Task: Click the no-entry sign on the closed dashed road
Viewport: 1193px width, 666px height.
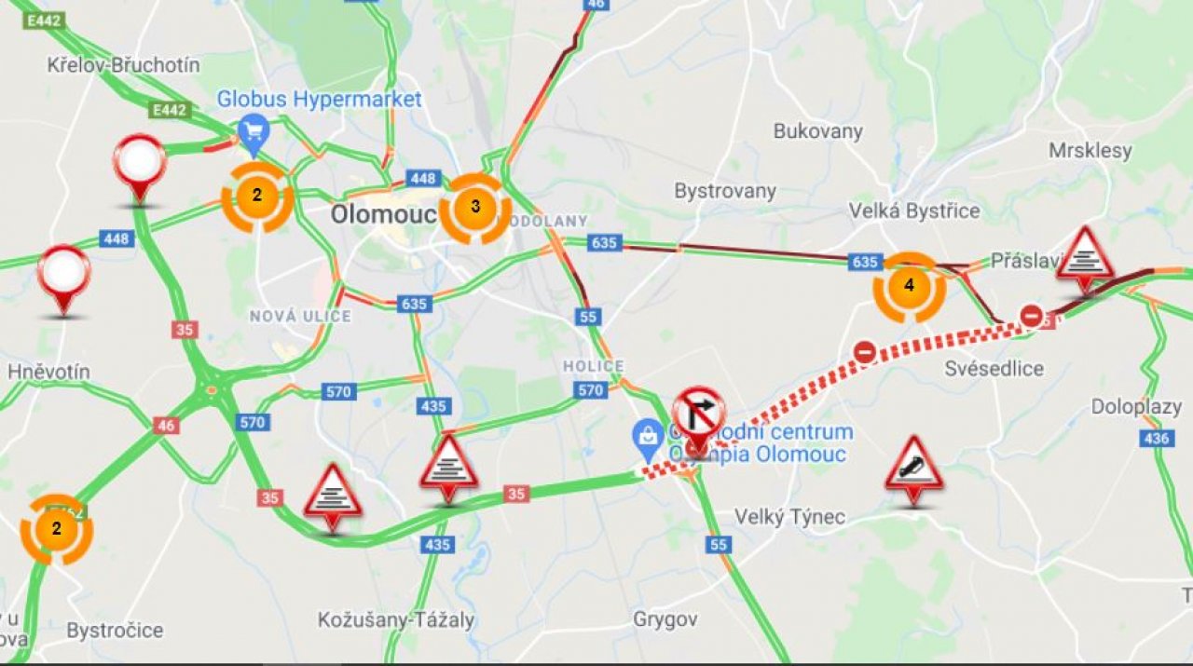Action: (864, 352)
